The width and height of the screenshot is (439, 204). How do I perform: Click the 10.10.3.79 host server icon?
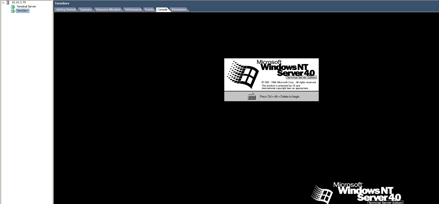click(8, 3)
